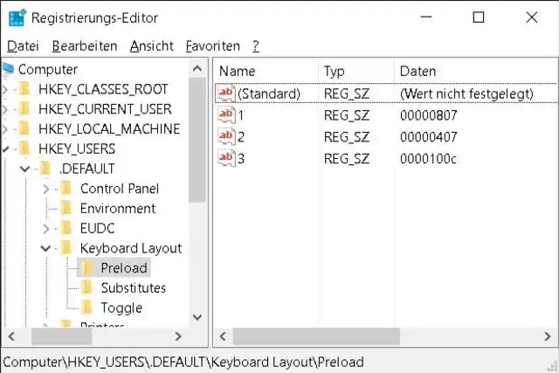Select the Preload key label
Viewport: 559px width, 373px height.
coord(124,268)
